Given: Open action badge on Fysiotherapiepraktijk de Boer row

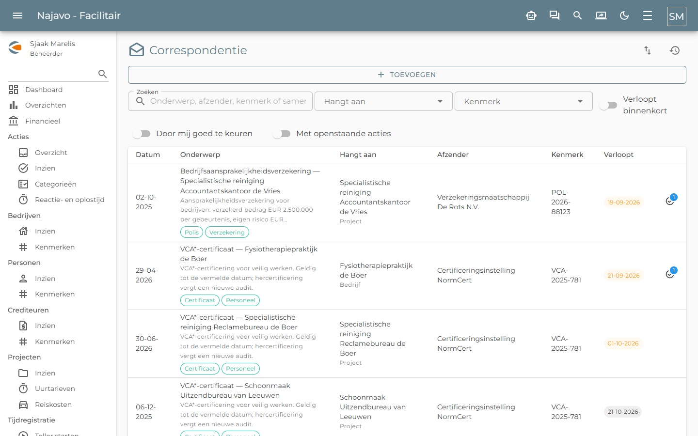Looking at the screenshot, I should [x=671, y=273].
